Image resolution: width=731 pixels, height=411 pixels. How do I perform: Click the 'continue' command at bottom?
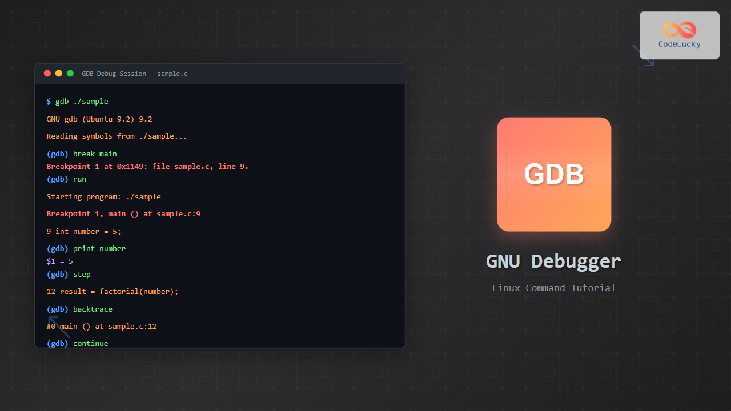pyautogui.click(x=90, y=344)
